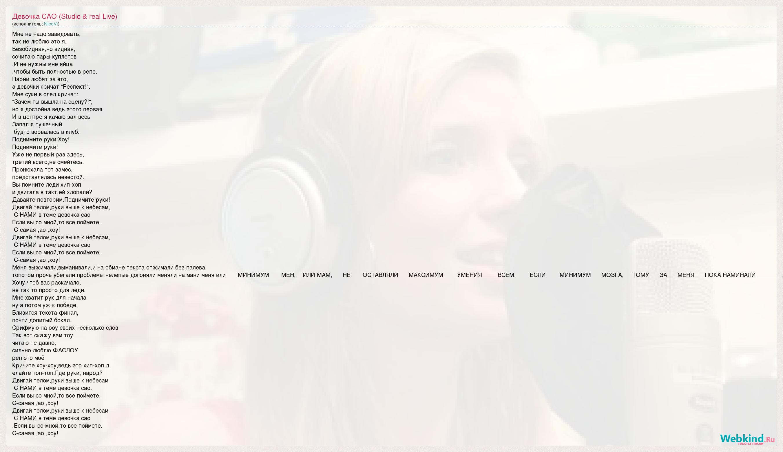Click the line 'Хочу чтоб вас раскачало'
783x452 pixels.
46,283
